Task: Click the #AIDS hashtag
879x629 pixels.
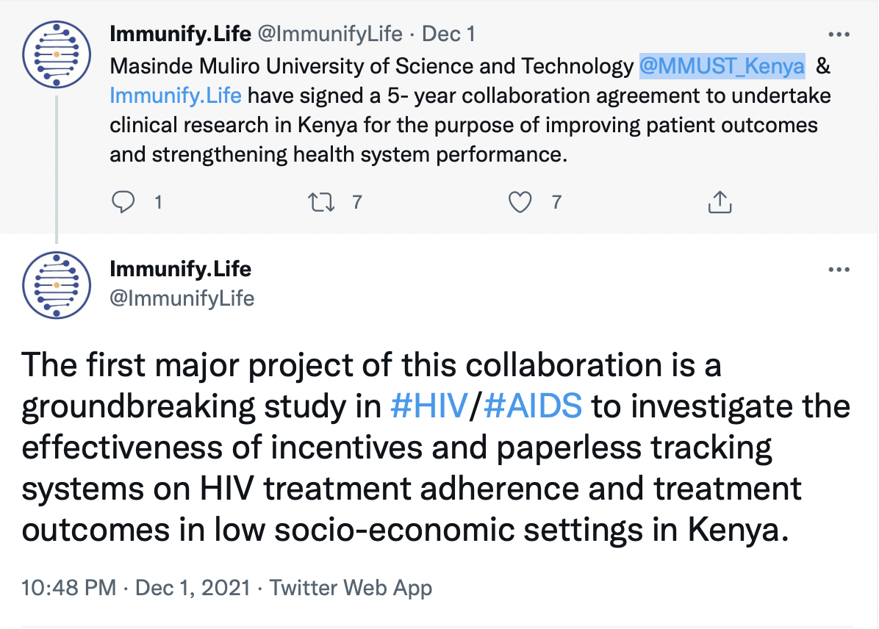Action: [x=534, y=406]
